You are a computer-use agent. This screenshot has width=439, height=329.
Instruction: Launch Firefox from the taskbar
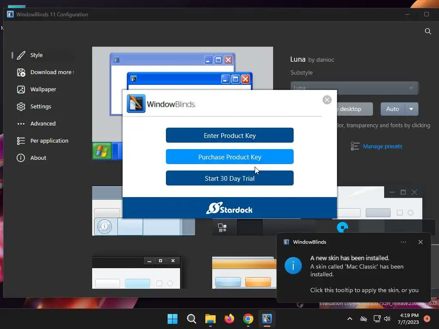pyautogui.click(x=229, y=319)
